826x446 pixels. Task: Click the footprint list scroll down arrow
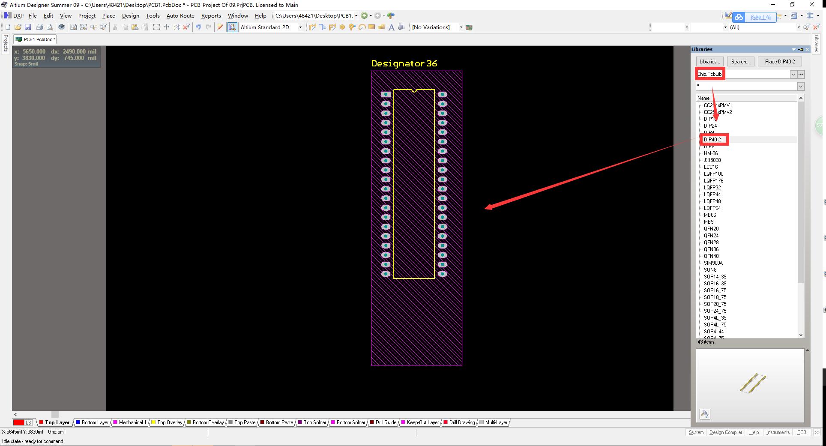pyautogui.click(x=801, y=335)
